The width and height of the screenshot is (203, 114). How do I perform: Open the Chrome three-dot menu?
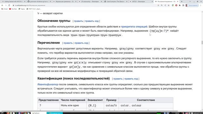(x=201, y=5)
